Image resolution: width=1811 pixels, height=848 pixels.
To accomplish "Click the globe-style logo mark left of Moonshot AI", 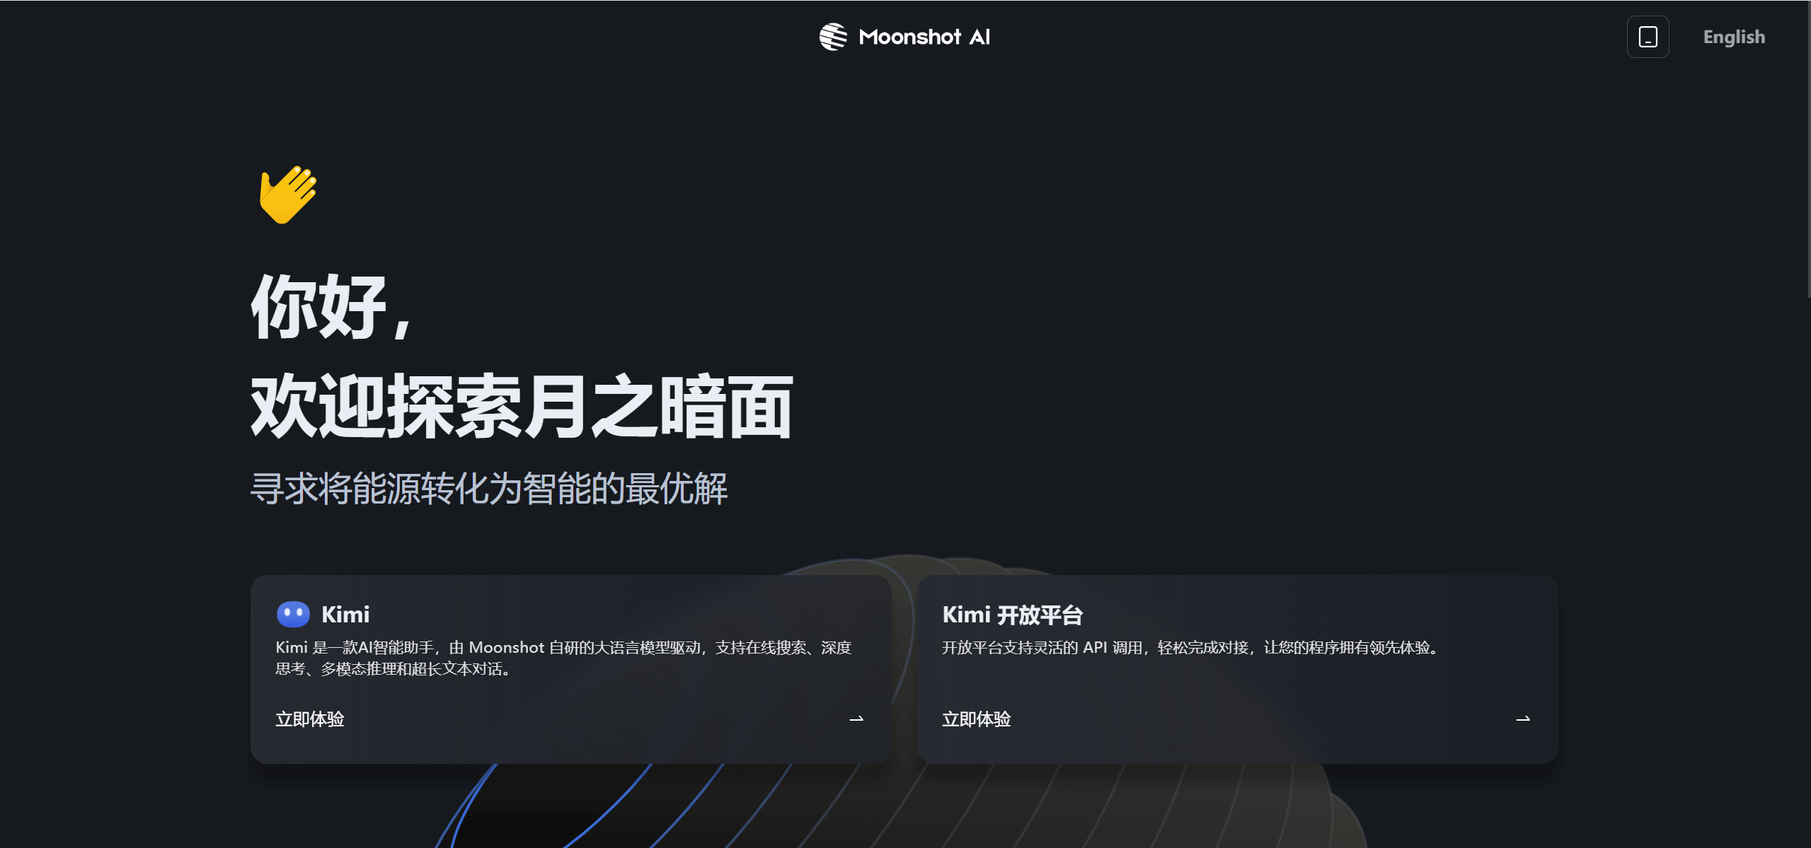I will (x=833, y=36).
